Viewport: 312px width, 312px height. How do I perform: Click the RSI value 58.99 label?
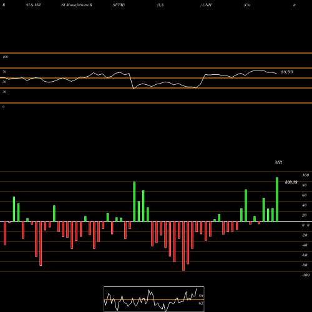coord(287,72)
